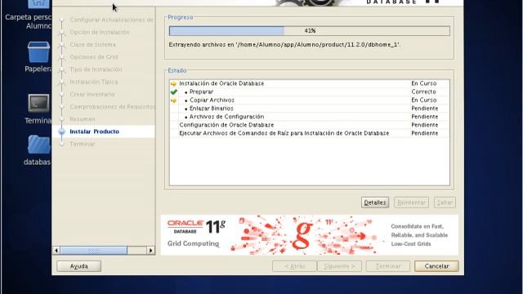The image size is (523, 294).
Task: Click the green checkmark icon beside Preparar
Action: [174, 91]
